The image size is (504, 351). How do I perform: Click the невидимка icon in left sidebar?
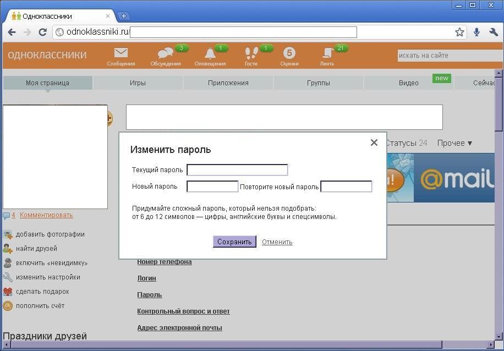pos(8,263)
